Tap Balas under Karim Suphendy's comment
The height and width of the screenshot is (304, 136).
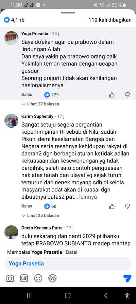[27, 206]
